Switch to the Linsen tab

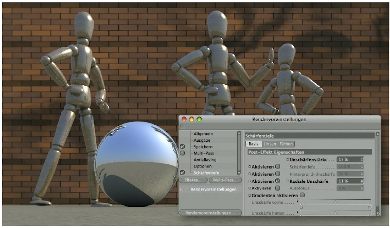270,144
